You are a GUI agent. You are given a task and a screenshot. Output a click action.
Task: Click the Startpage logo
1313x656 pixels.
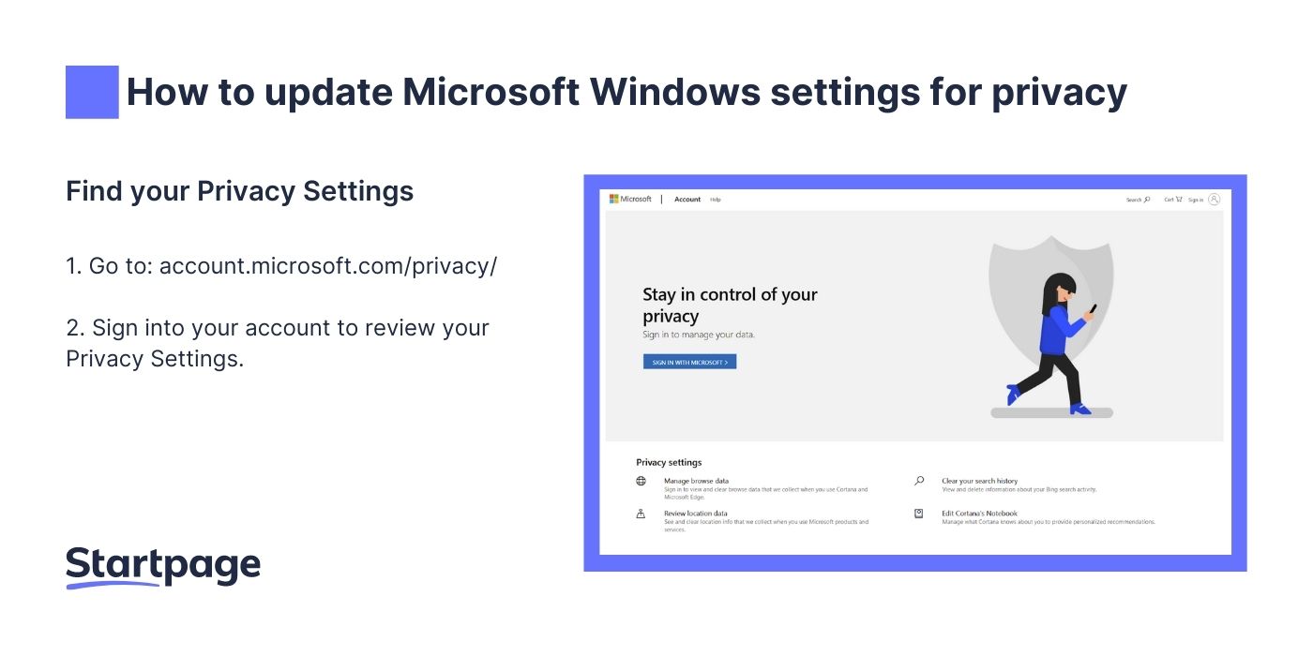point(163,566)
